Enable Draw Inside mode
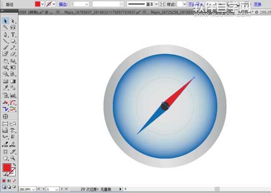 14,187
